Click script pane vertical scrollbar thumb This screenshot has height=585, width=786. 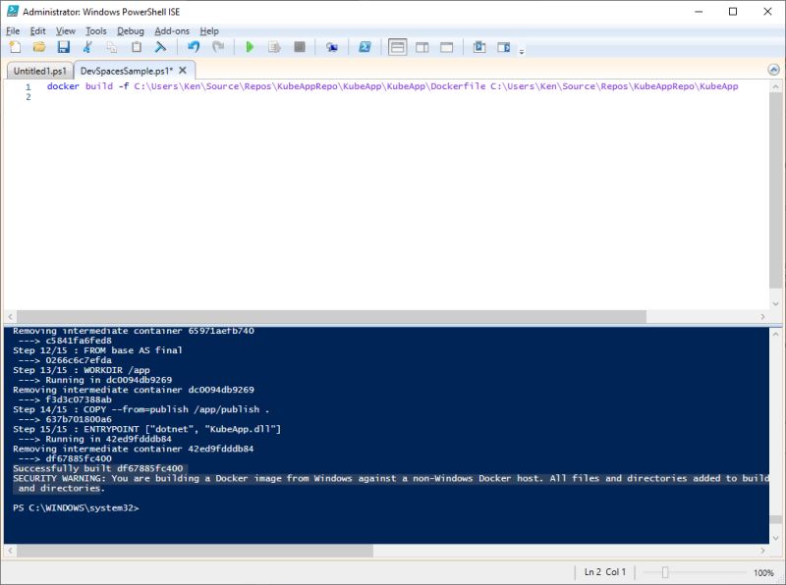coord(775,189)
